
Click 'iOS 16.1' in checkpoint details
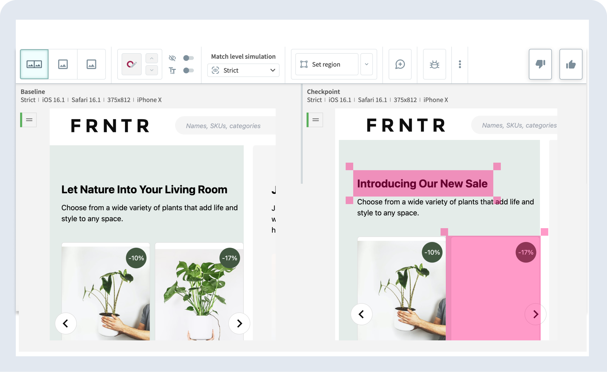click(340, 100)
